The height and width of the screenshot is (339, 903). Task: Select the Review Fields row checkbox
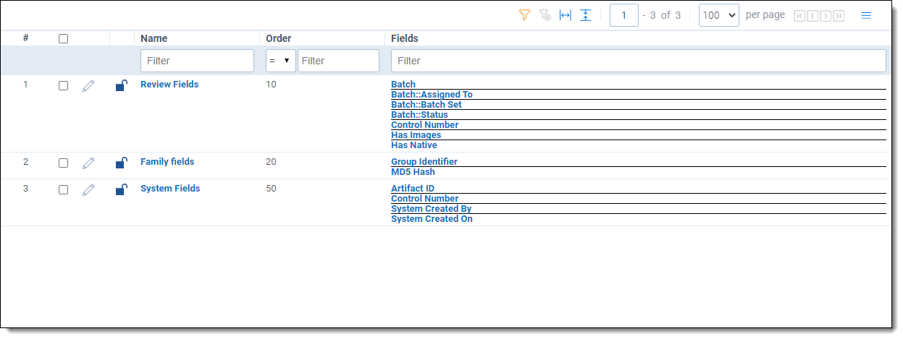(63, 86)
